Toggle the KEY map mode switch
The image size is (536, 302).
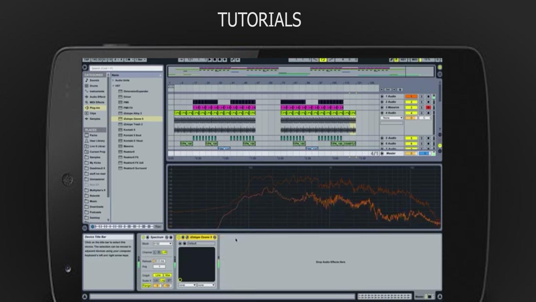403,60
